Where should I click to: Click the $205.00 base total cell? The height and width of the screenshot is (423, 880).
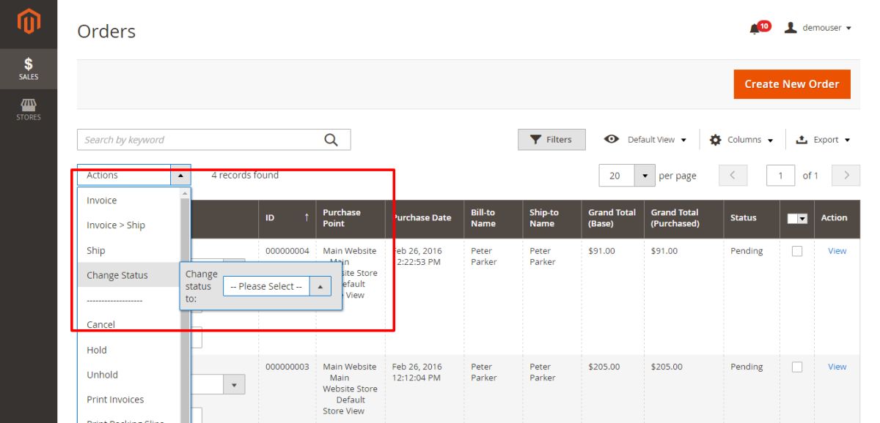[604, 367]
